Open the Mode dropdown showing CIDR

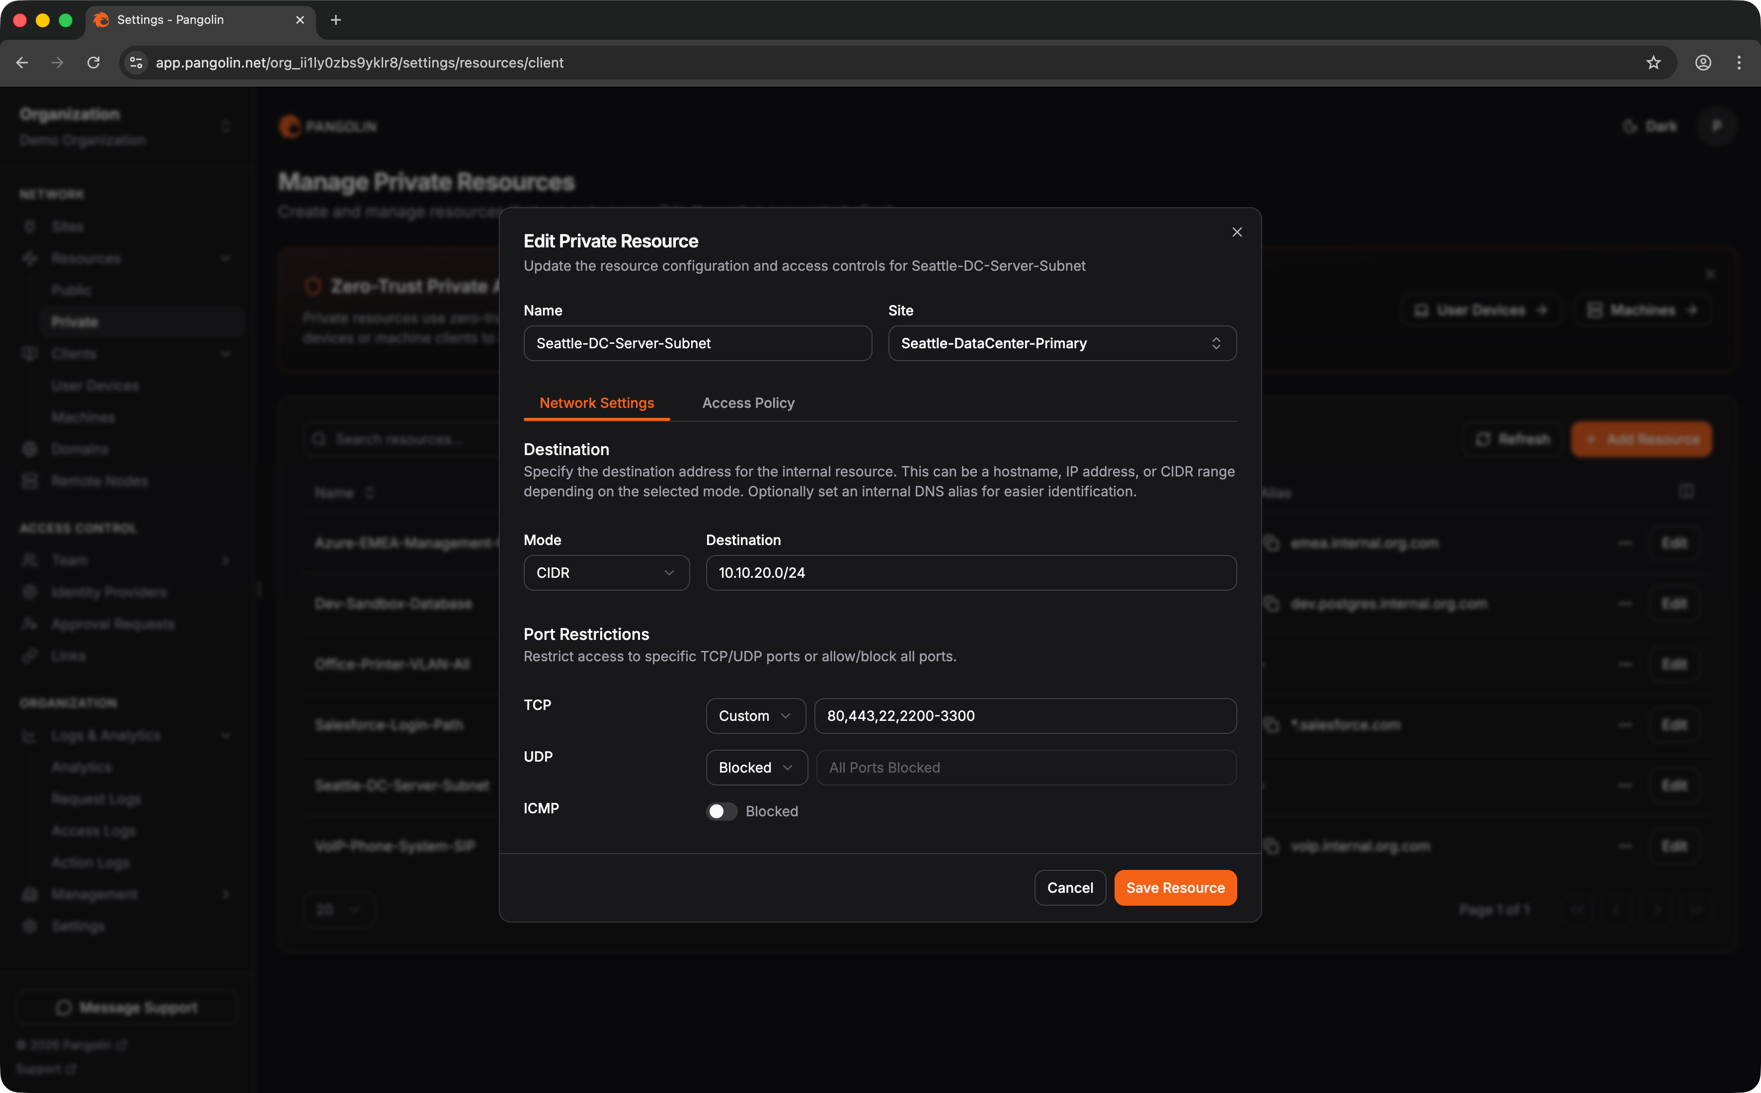tap(606, 572)
